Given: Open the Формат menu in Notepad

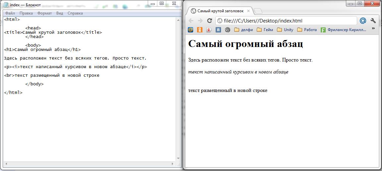Looking at the screenshot, I should click(x=45, y=13).
